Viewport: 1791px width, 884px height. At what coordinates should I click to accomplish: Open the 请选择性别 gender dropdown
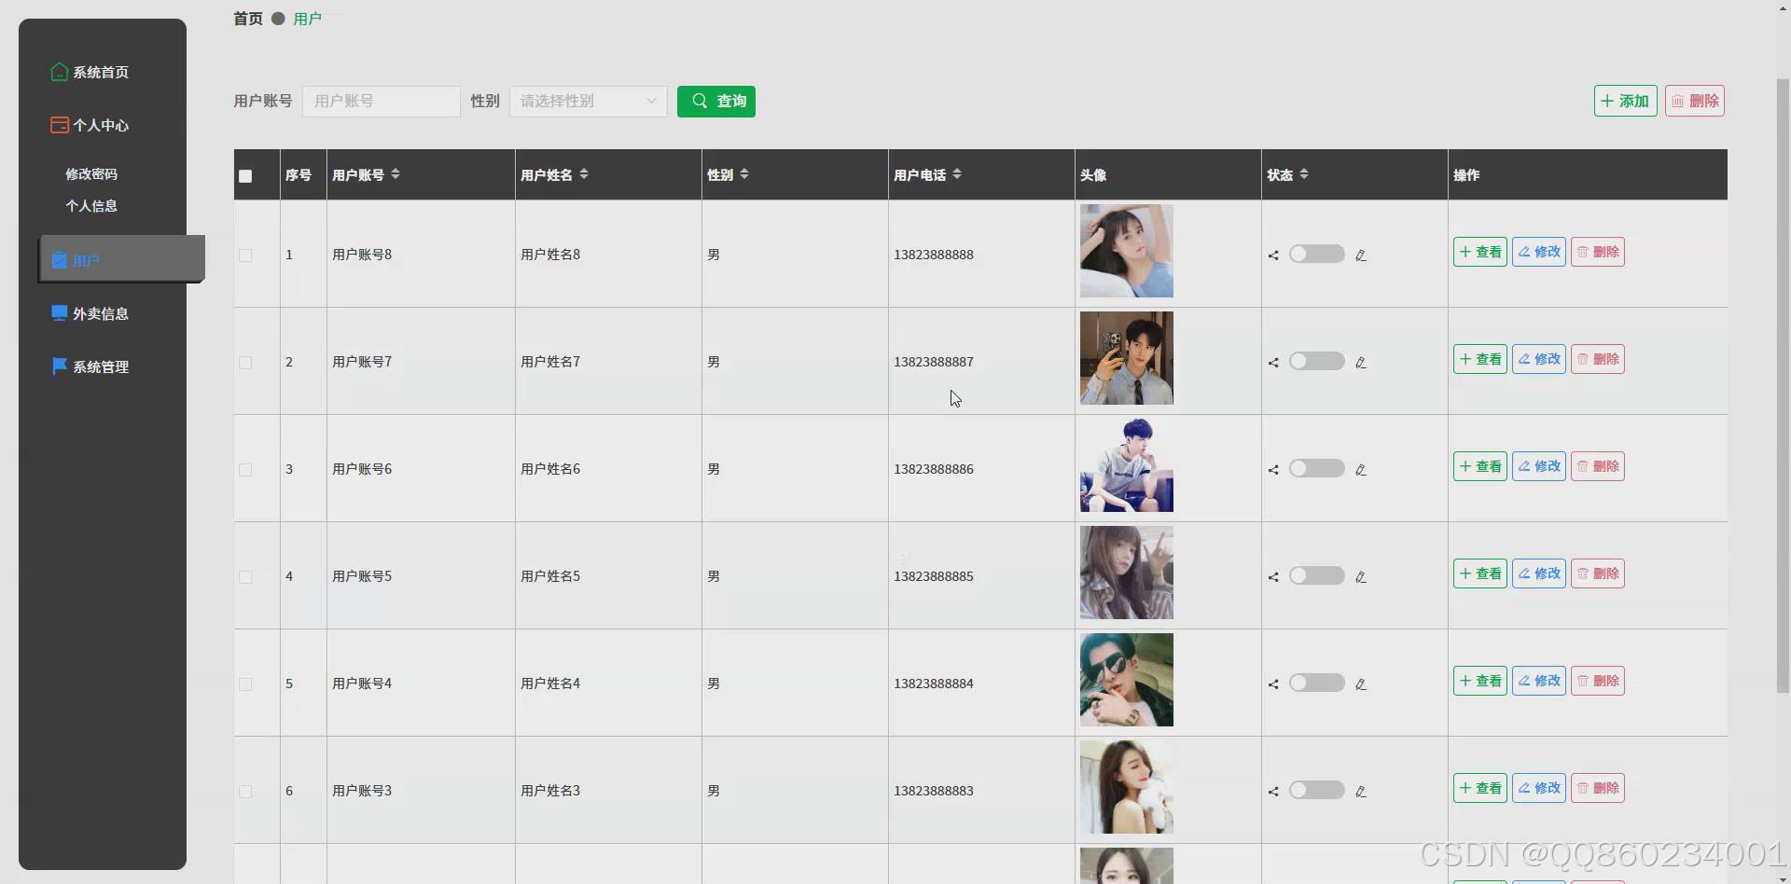[588, 101]
